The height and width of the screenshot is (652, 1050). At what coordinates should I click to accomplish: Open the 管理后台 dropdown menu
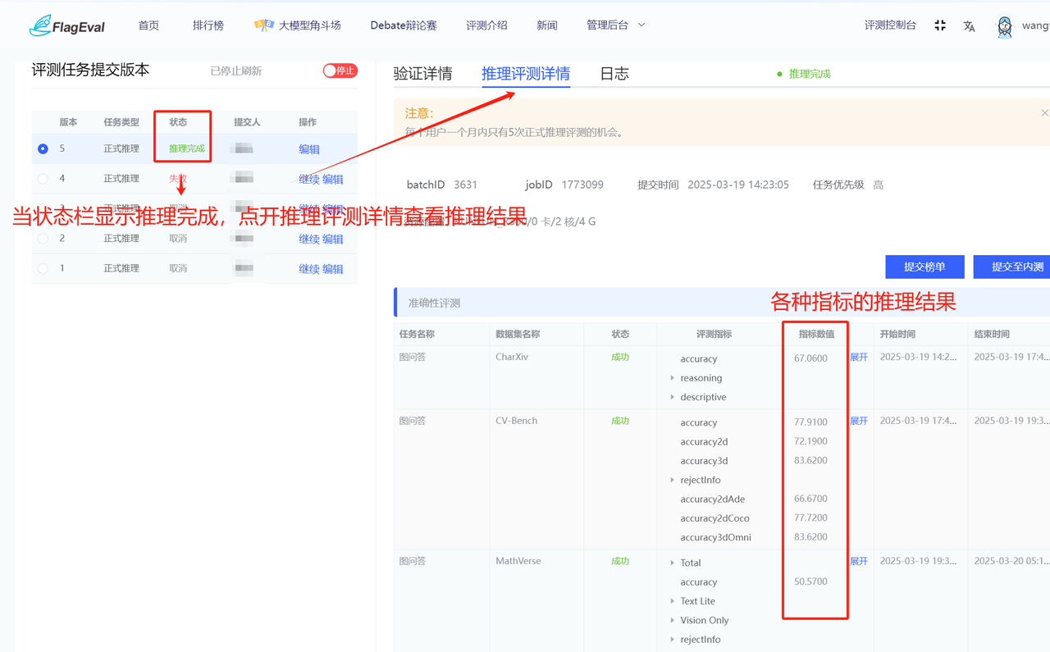point(615,25)
